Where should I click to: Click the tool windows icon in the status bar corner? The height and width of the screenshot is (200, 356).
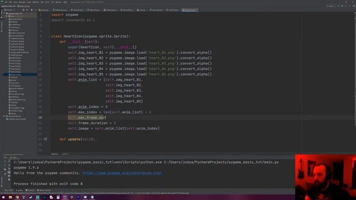(2, 193)
